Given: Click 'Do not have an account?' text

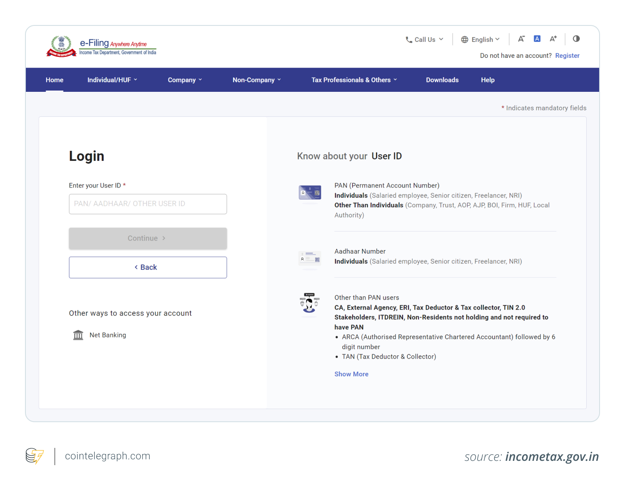Looking at the screenshot, I should click(516, 56).
